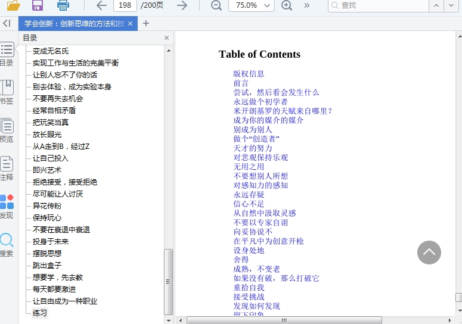Screen dimensions: 462x324
Task: Select 经常自相矛盾 outline entry
Action: [54, 110]
